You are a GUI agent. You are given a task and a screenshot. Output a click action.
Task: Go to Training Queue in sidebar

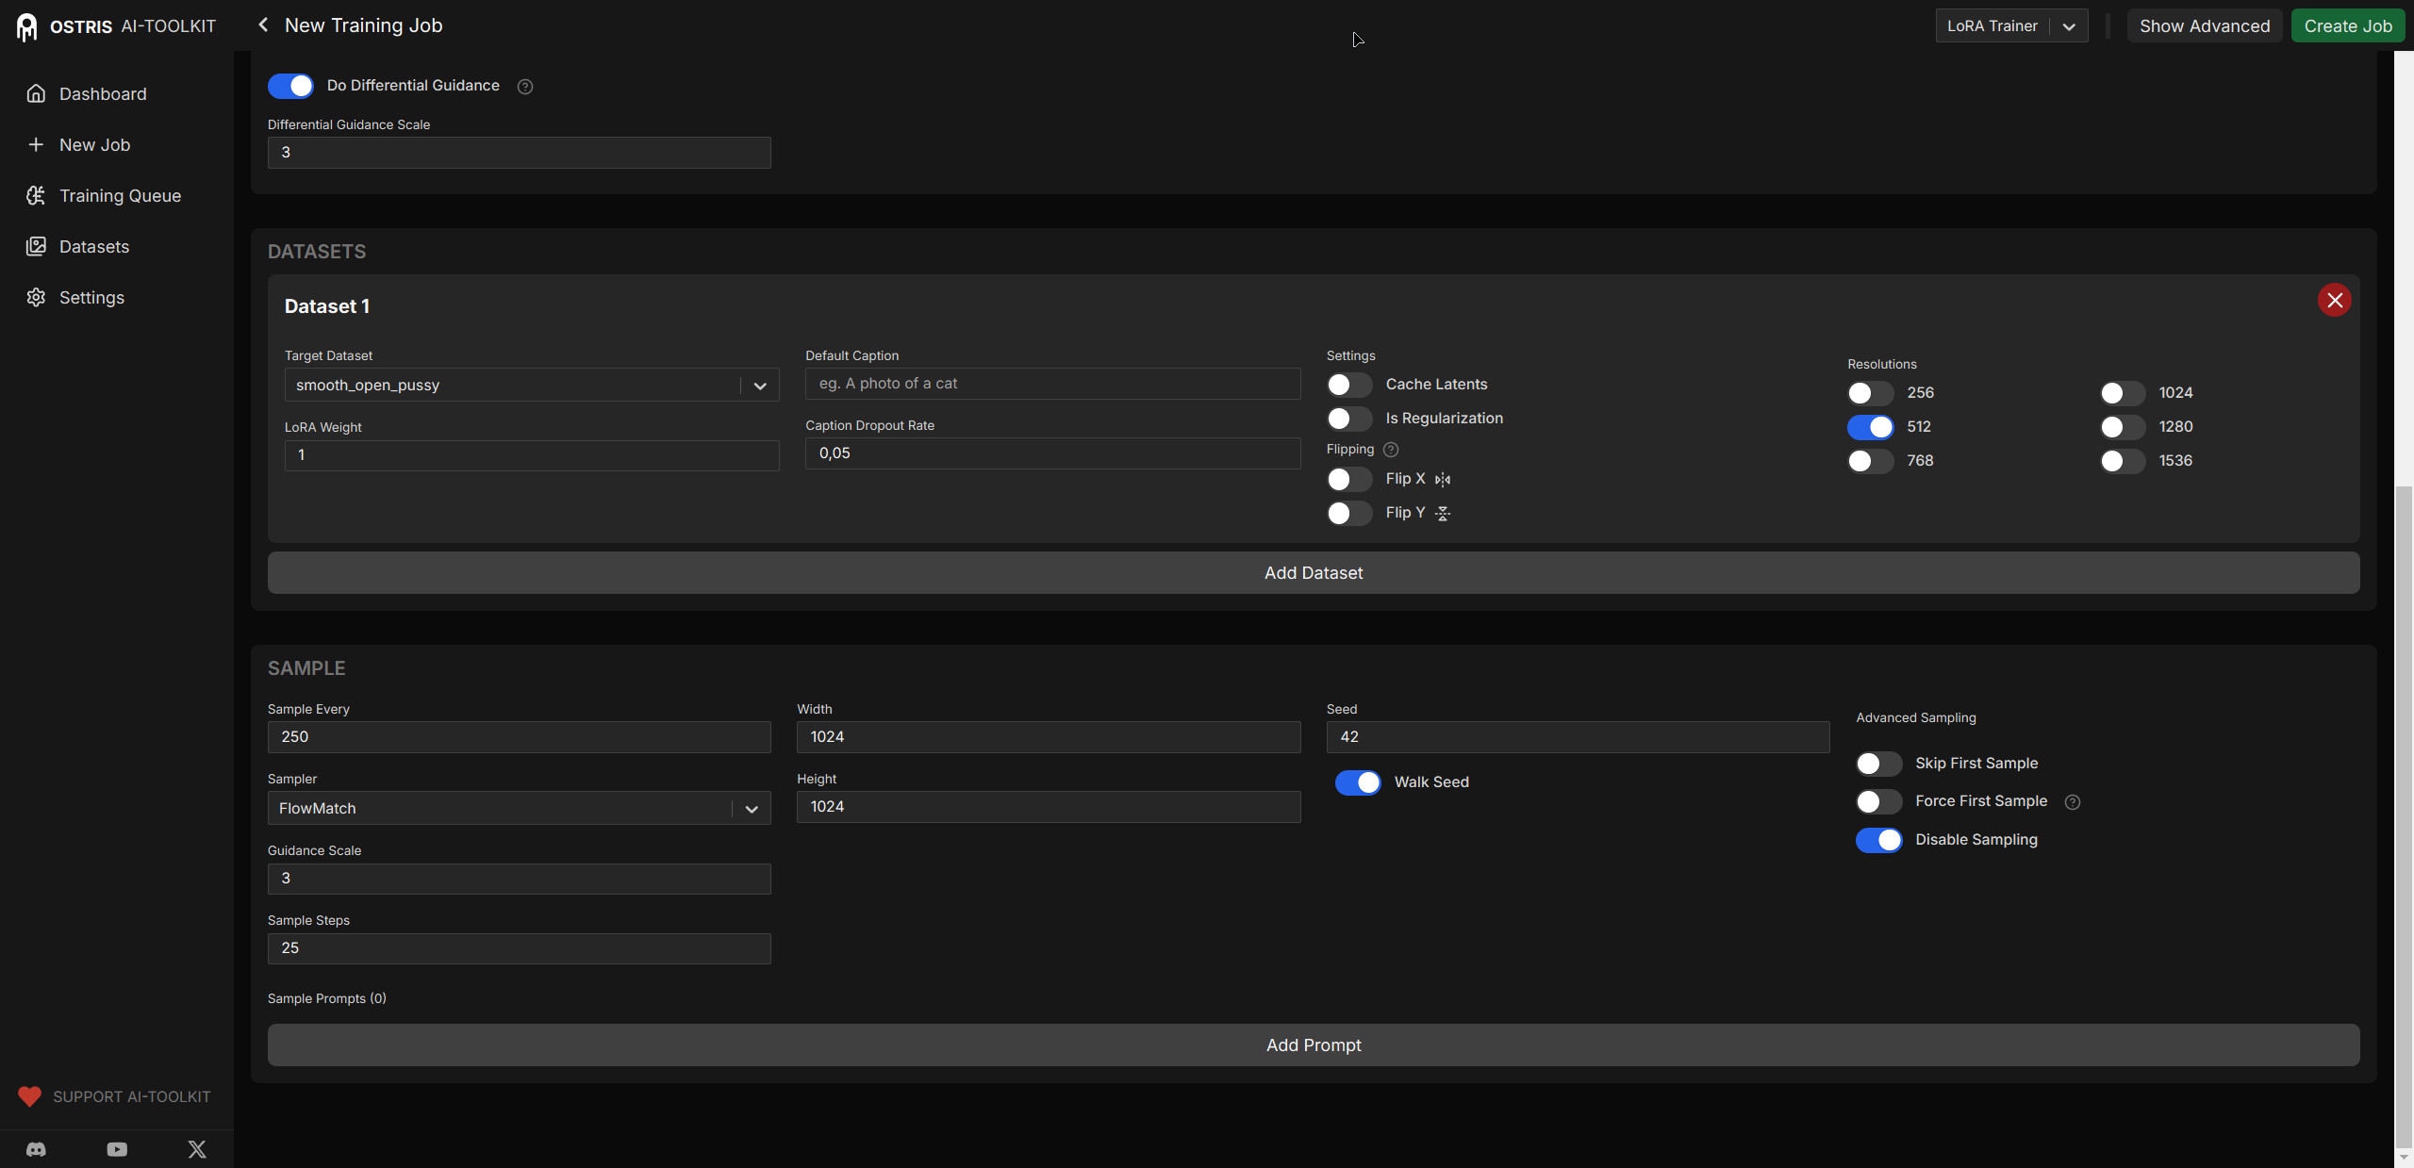pos(120,196)
